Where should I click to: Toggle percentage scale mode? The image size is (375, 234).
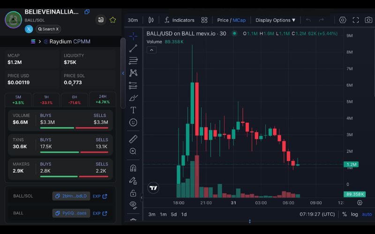tap(345, 214)
